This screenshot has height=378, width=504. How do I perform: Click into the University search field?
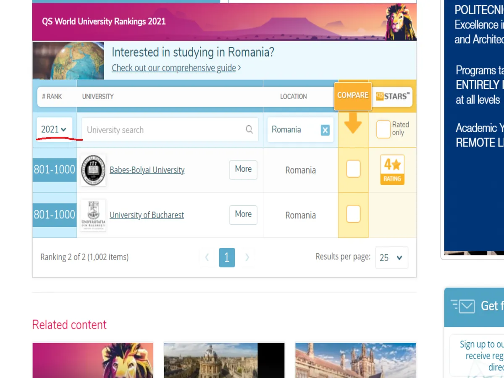point(164,130)
